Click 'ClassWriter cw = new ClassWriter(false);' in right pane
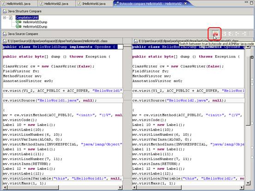This screenshot has height=191, width=255. click(x=178, y=66)
